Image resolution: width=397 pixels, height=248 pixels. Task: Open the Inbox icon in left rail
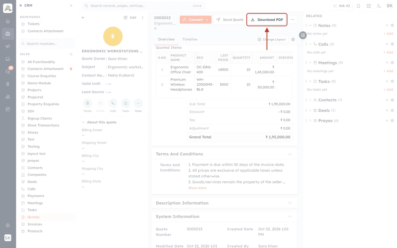(x=8, y=59)
